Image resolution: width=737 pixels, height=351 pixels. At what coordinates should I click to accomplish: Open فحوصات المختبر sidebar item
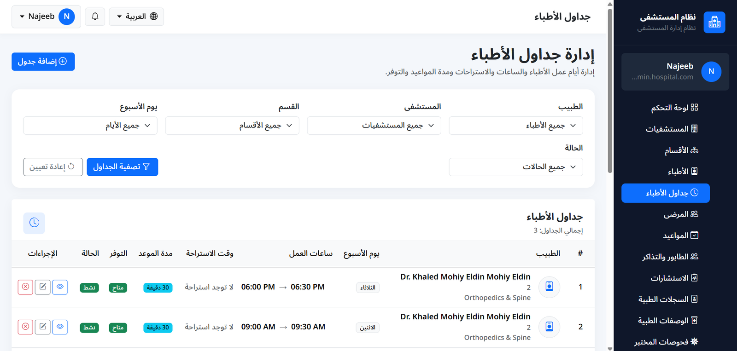(666, 342)
